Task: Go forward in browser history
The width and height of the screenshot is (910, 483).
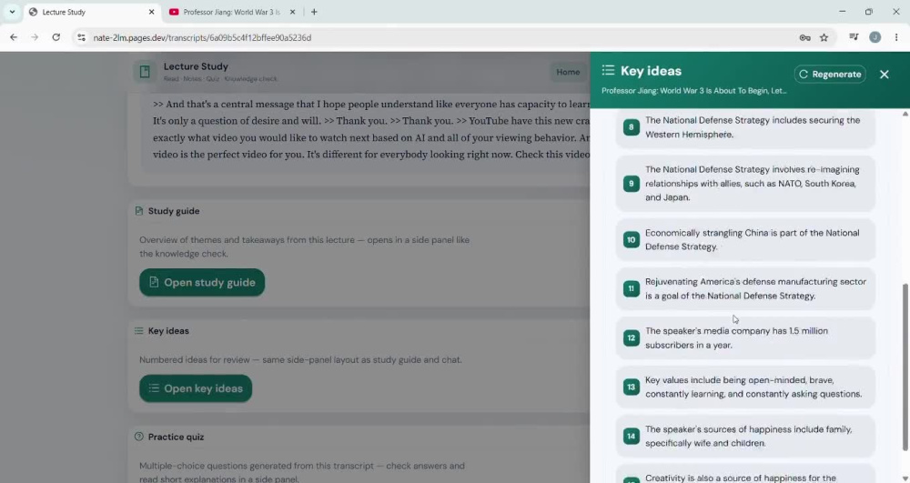Action: coord(35,37)
